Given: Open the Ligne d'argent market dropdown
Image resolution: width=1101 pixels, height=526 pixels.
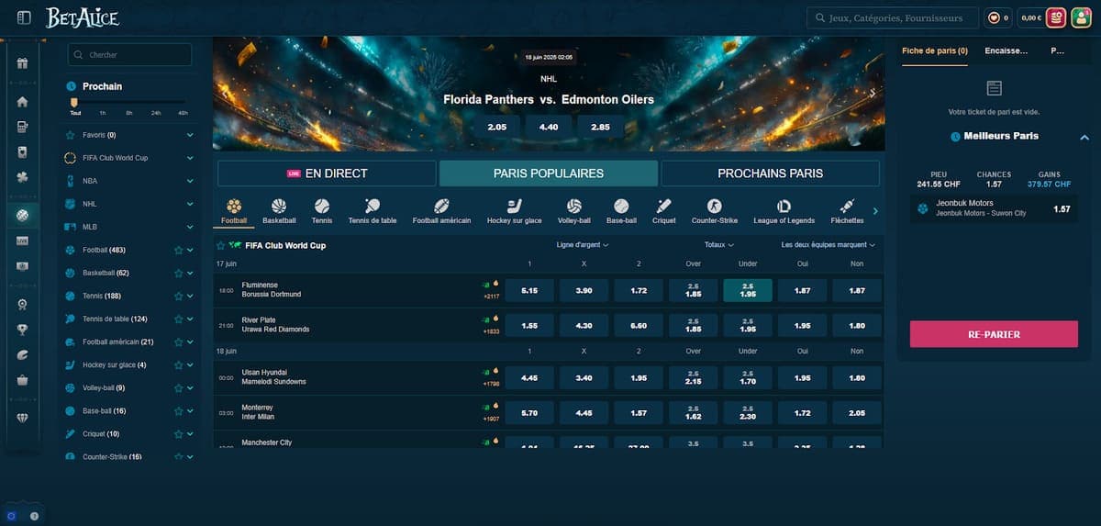Looking at the screenshot, I should (x=583, y=245).
